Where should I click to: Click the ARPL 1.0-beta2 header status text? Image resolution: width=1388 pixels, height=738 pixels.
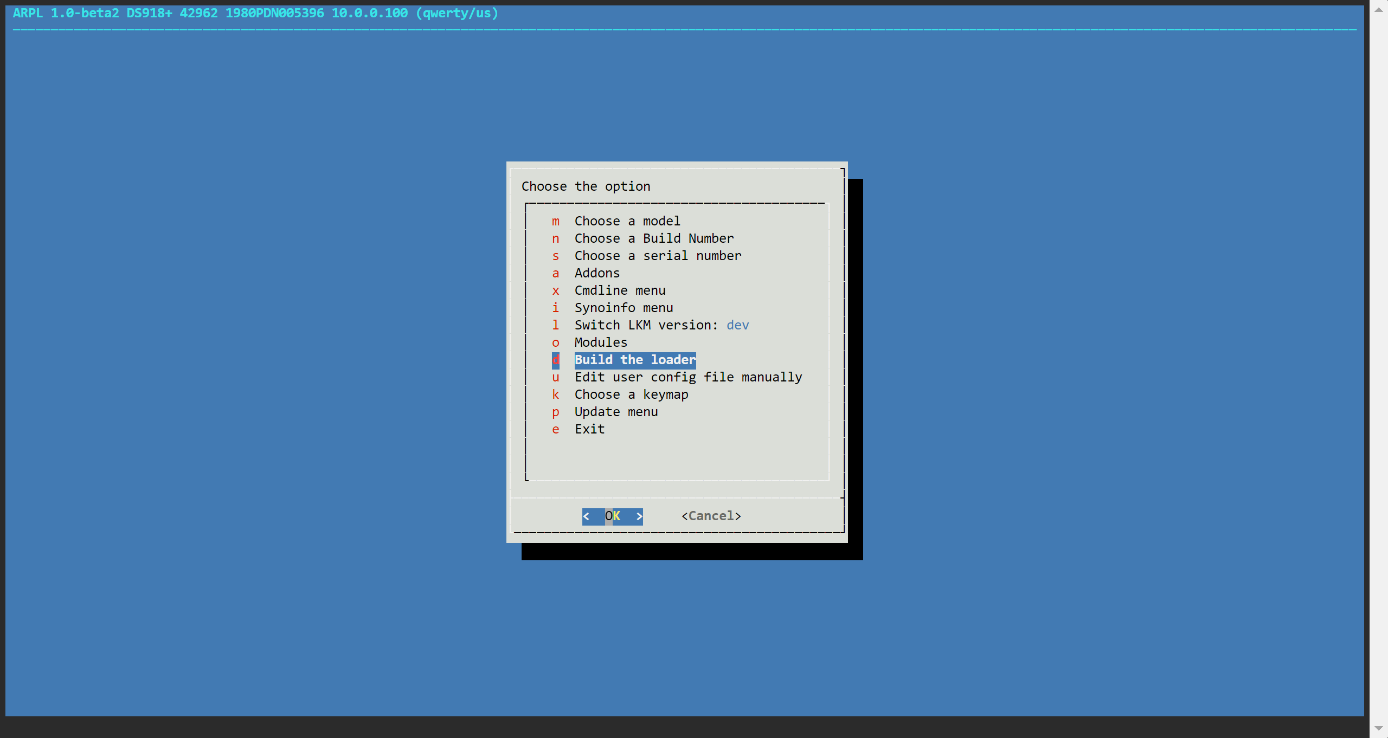pyautogui.click(x=255, y=13)
